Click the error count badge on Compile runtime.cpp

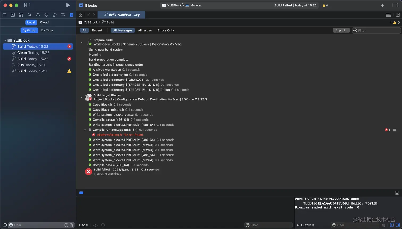(387, 130)
